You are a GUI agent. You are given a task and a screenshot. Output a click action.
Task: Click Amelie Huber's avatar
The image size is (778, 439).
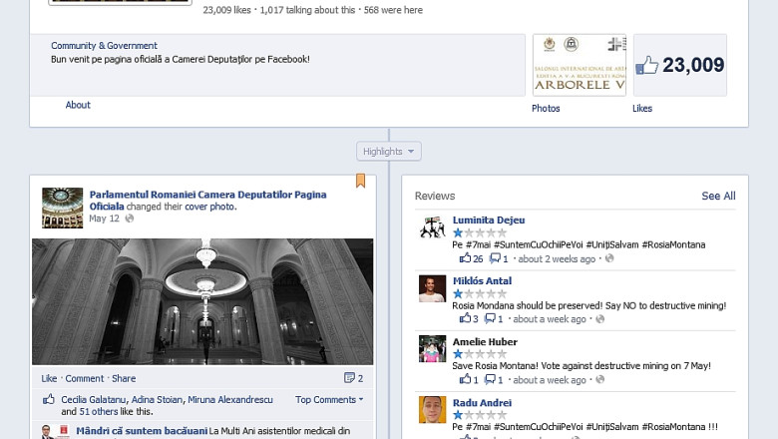point(432,349)
